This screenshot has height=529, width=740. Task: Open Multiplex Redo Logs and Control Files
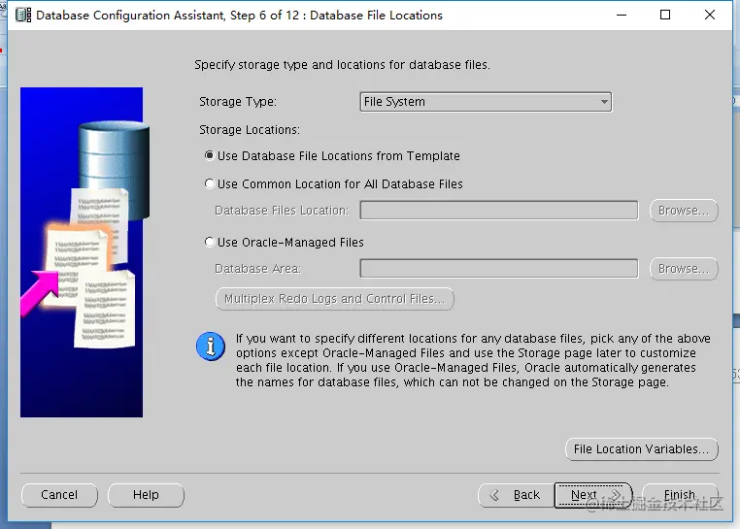click(x=335, y=299)
